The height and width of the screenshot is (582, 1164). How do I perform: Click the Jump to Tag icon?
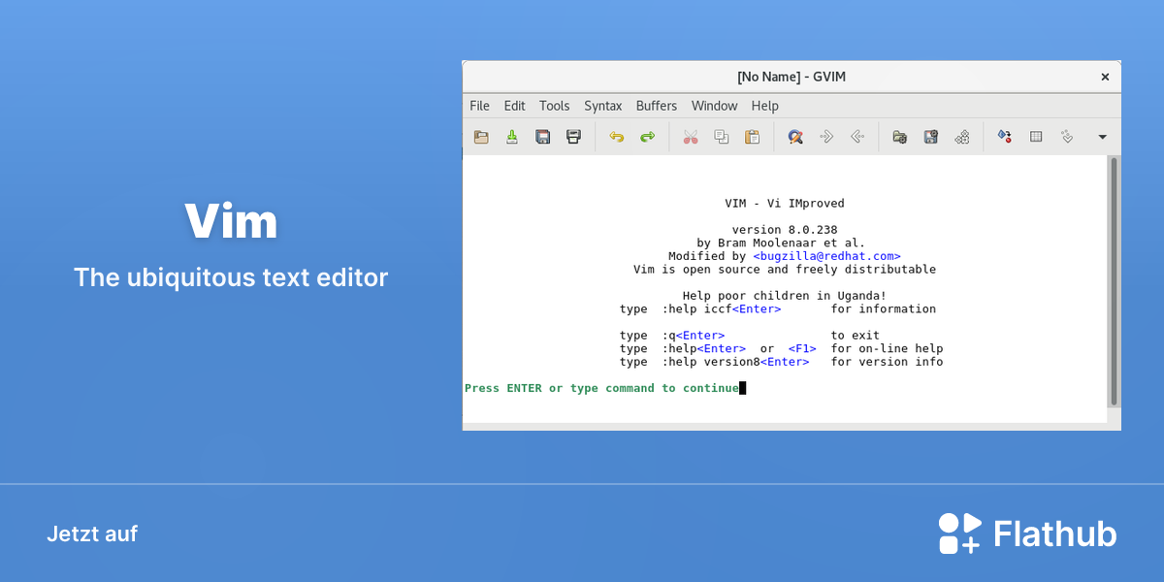click(1067, 137)
